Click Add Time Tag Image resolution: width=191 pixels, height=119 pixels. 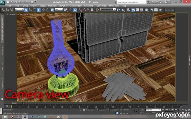pyautogui.click(x=124, y=113)
